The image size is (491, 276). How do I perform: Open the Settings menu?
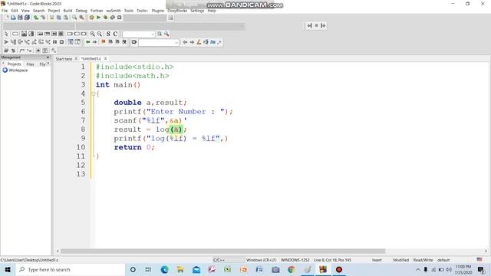click(x=197, y=11)
